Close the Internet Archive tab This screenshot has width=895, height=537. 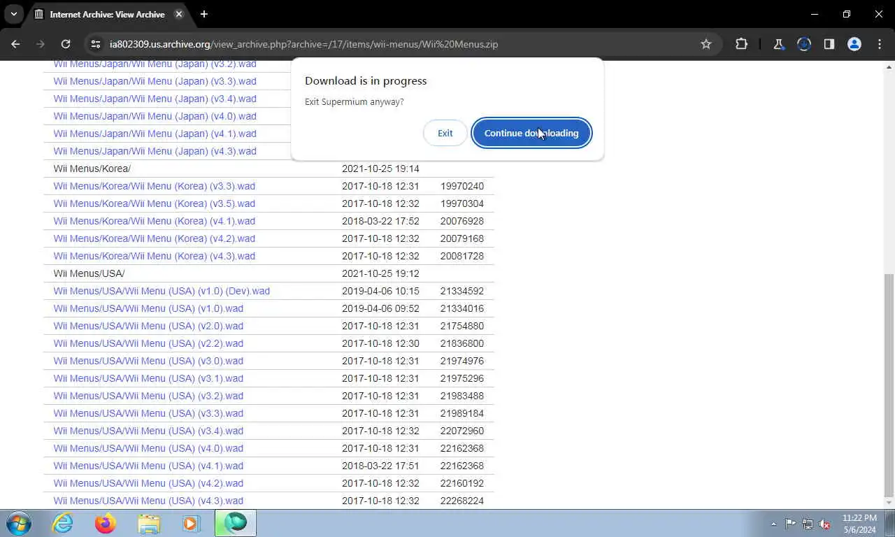coord(179,14)
